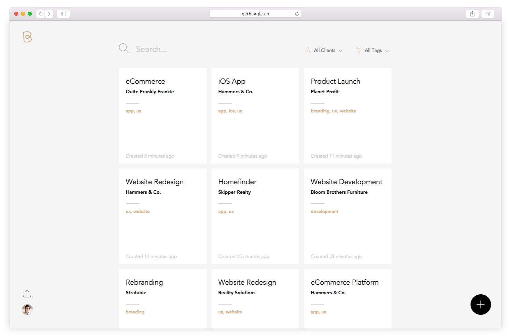Click the green fullscreen window button

(30, 14)
